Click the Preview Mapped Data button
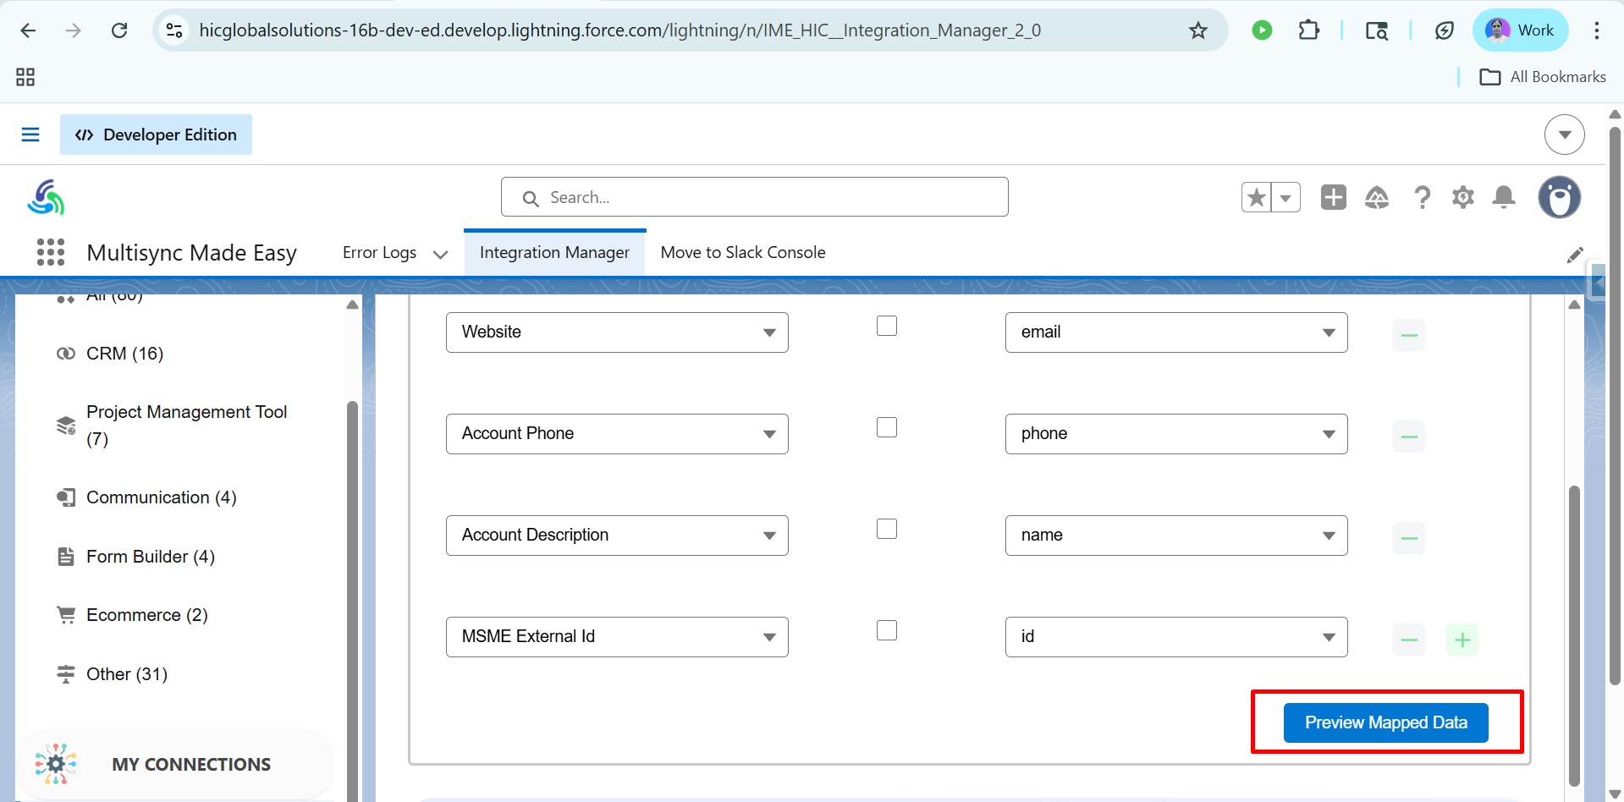The height and width of the screenshot is (802, 1624). pyautogui.click(x=1385, y=722)
